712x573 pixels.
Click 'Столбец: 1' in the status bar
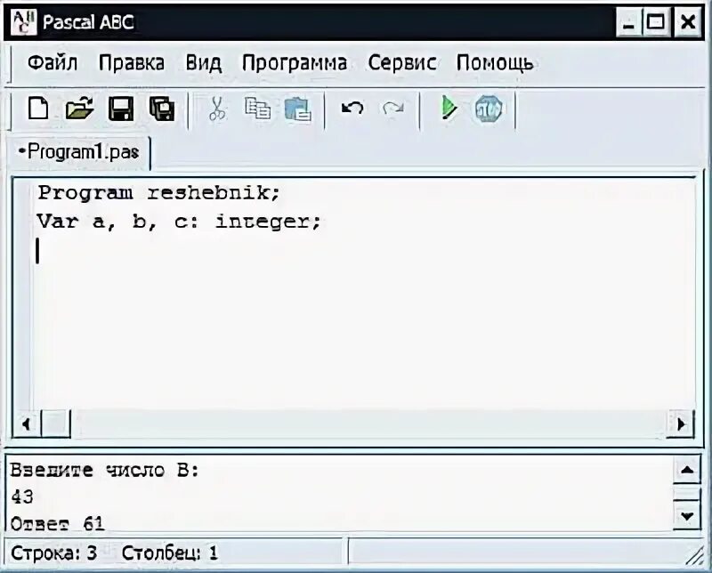[170, 553]
